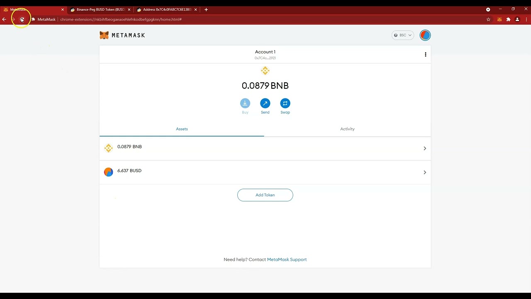Image resolution: width=531 pixels, height=299 pixels.
Task: Open the extensions puzzle icon
Action: (x=508, y=20)
